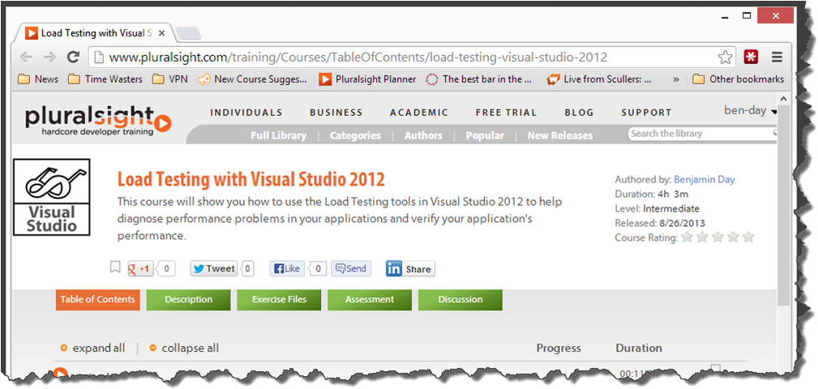Click the address bar URL
This screenshot has width=818, height=389.
358,58
